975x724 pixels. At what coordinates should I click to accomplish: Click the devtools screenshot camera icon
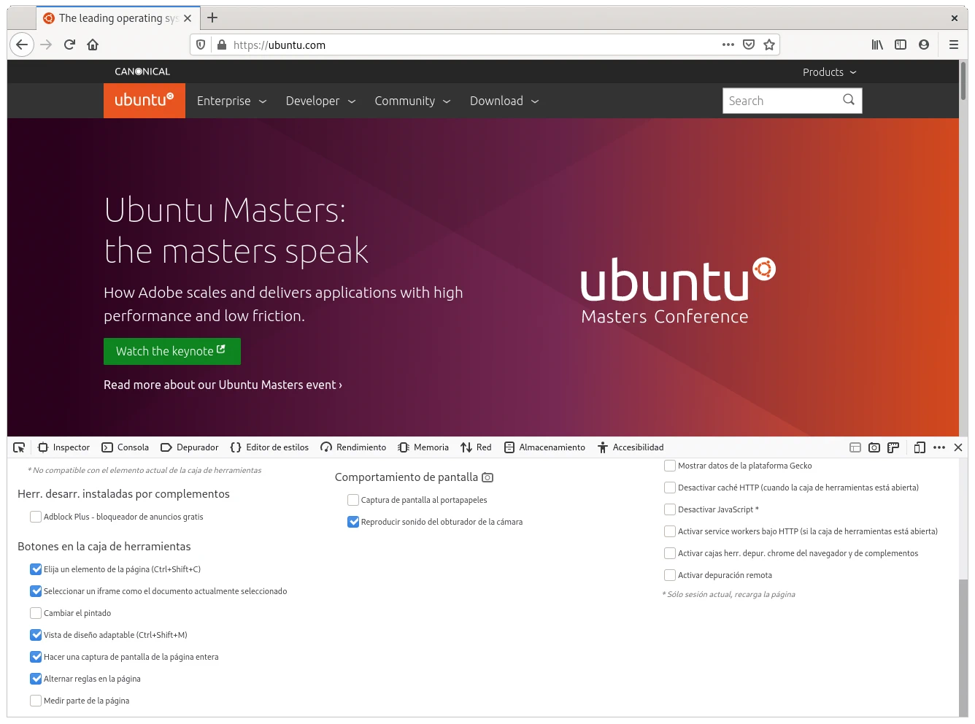click(x=874, y=447)
